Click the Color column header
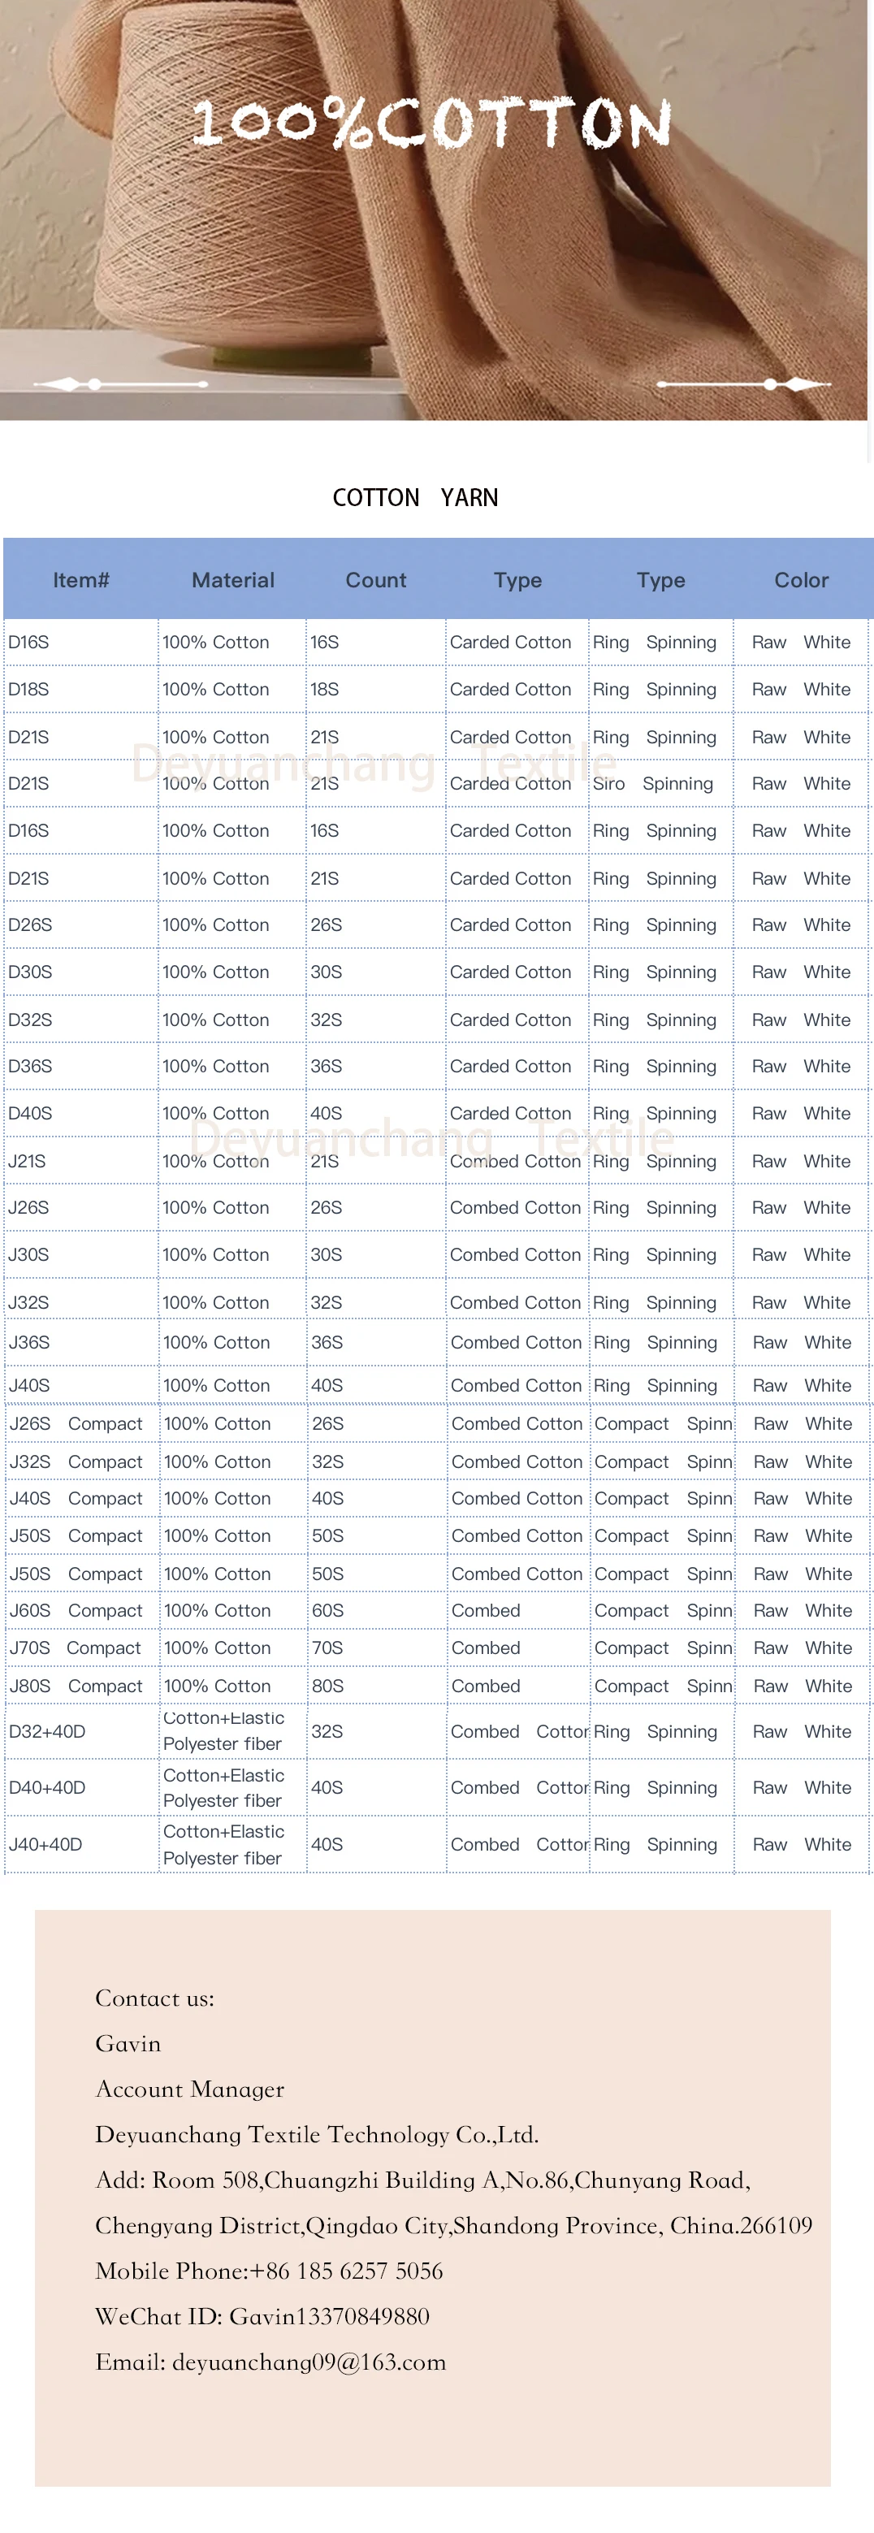Viewport: 874px width, 2533px height. click(x=801, y=580)
